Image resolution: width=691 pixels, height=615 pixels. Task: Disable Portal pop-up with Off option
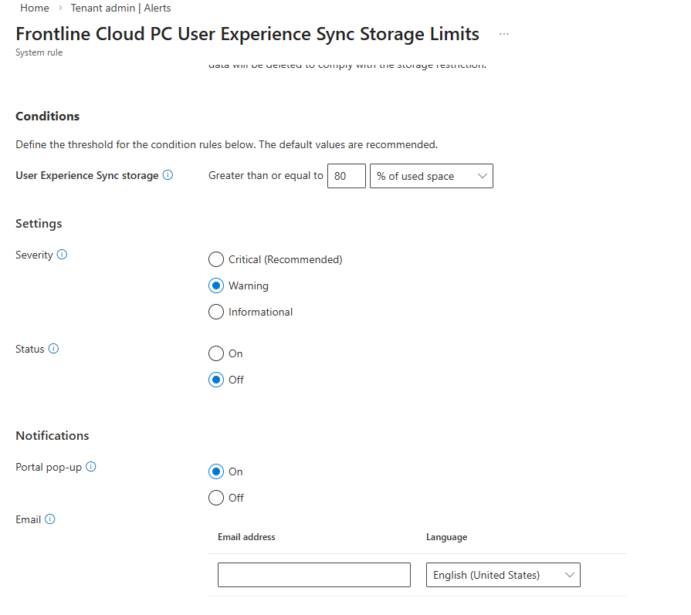point(216,498)
